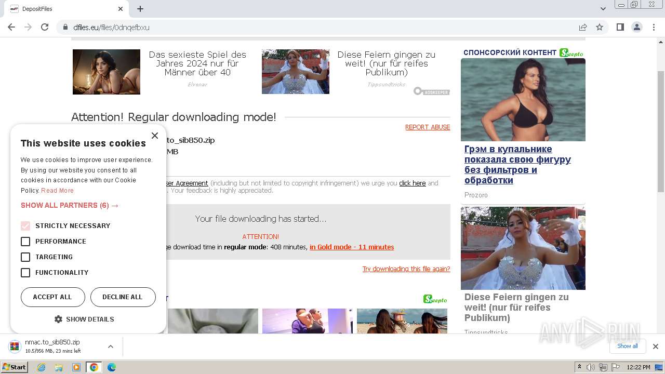Open Das sexieste Spiel des Jahres ad text
The width and height of the screenshot is (665, 374).
[197, 63]
